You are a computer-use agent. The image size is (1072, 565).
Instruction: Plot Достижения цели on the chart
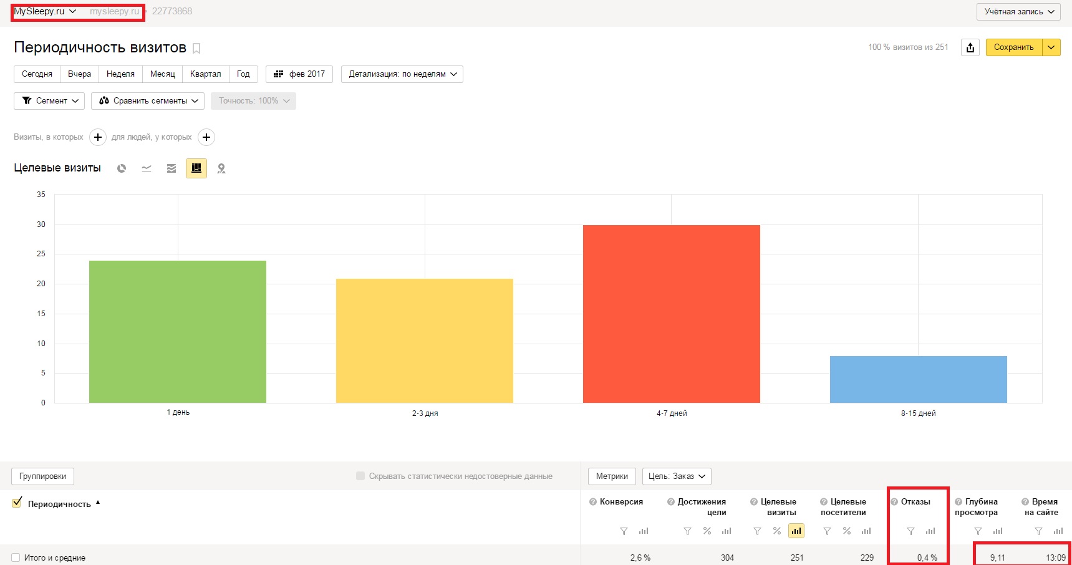tap(727, 531)
